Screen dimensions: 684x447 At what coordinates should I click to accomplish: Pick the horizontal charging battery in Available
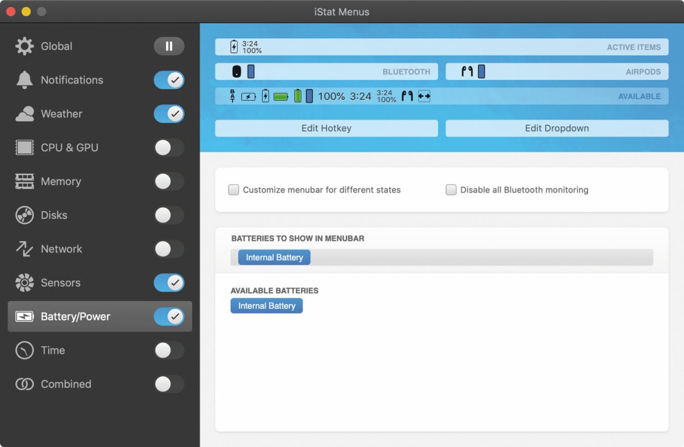(249, 97)
